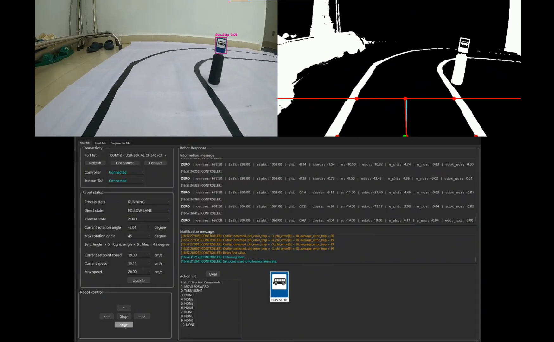The height and width of the screenshot is (342, 554).
Task: Click the "[16:57:34.419][CONTROLLER]:" information line
Action: 202,213
